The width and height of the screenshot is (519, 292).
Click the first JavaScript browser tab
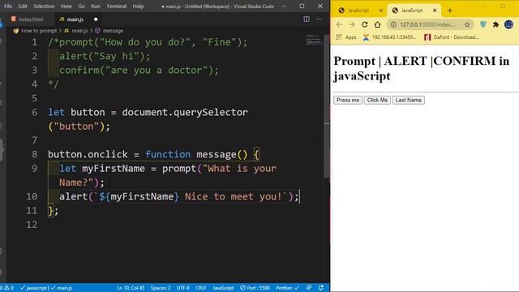358,11
